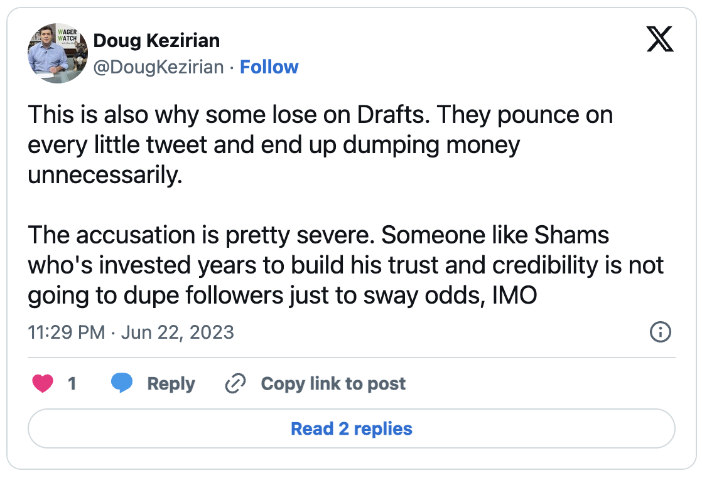The height and width of the screenshot is (478, 702).
Task: Click the Wager Watch badge in avatar
Action: pyautogui.click(x=65, y=34)
